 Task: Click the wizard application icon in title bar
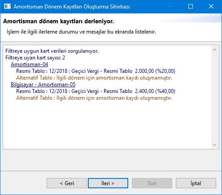click(x=7, y=7)
